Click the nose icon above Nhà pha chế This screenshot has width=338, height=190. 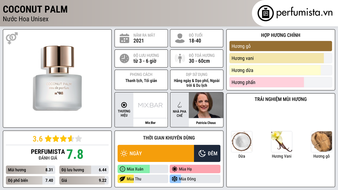(x=179, y=105)
